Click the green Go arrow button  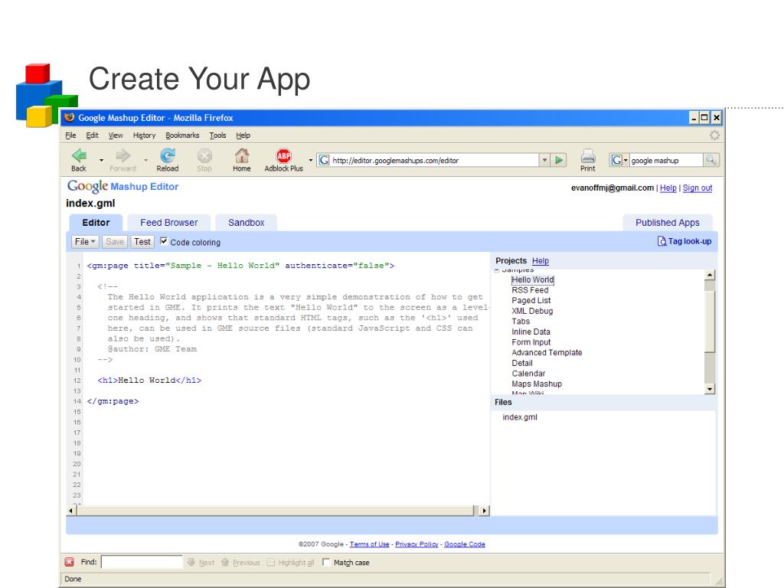[x=559, y=160]
